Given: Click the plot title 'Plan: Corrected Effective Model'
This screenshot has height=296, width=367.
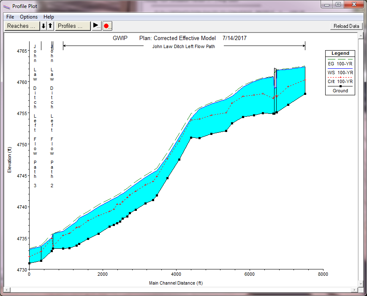Looking at the screenshot, I should tap(177, 38).
